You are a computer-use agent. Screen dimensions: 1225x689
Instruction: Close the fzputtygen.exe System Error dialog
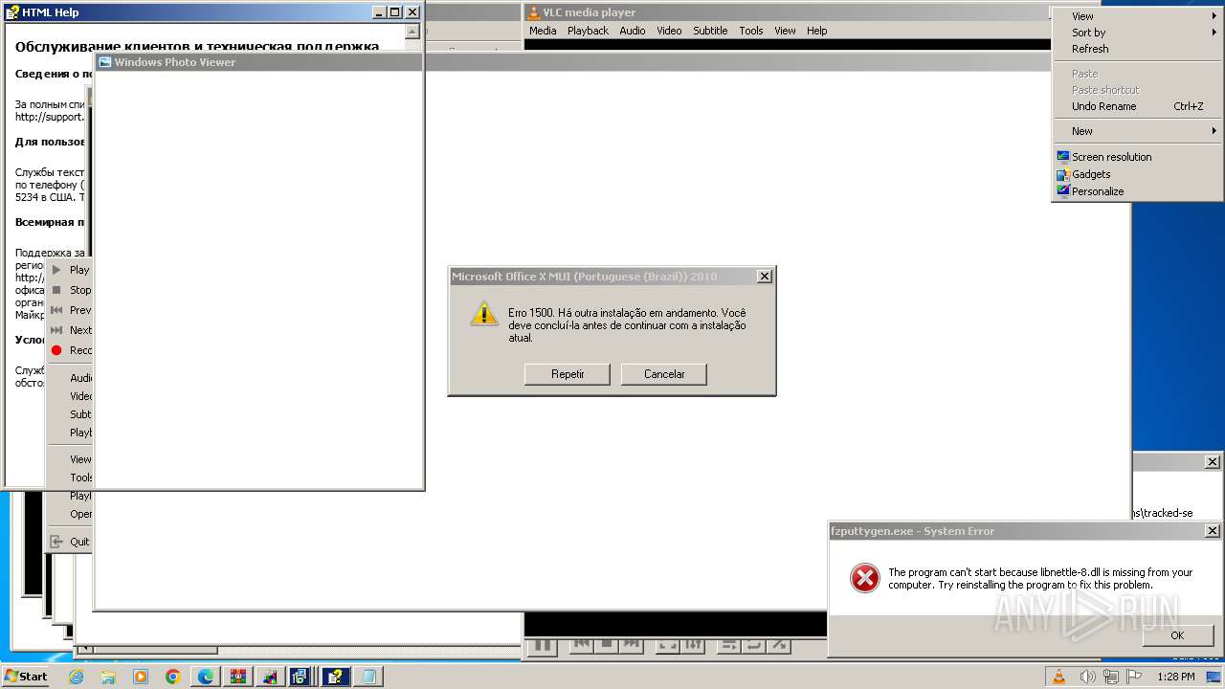1212,531
